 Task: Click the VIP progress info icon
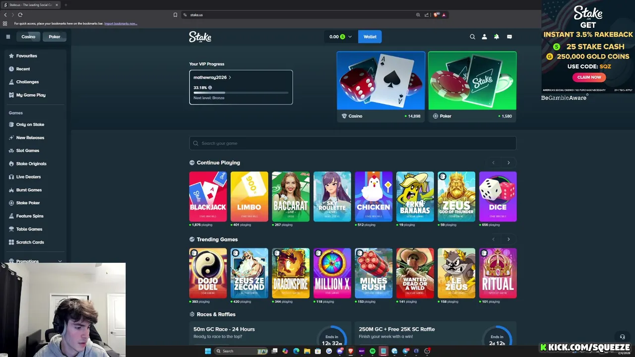coord(210,88)
